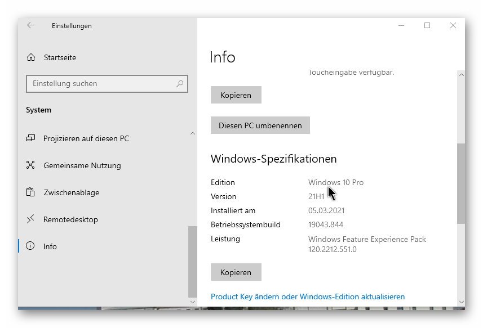The height and width of the screenshot is (328, 483).
Task: Copy device specs with upper Kopieren button
Action: point(236,95)
